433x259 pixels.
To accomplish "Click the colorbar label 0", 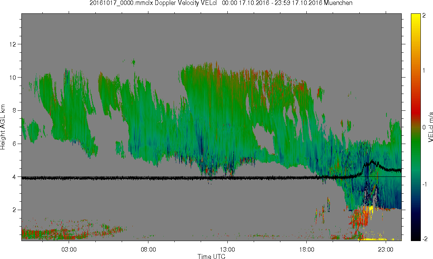I will tap(424, 128).
